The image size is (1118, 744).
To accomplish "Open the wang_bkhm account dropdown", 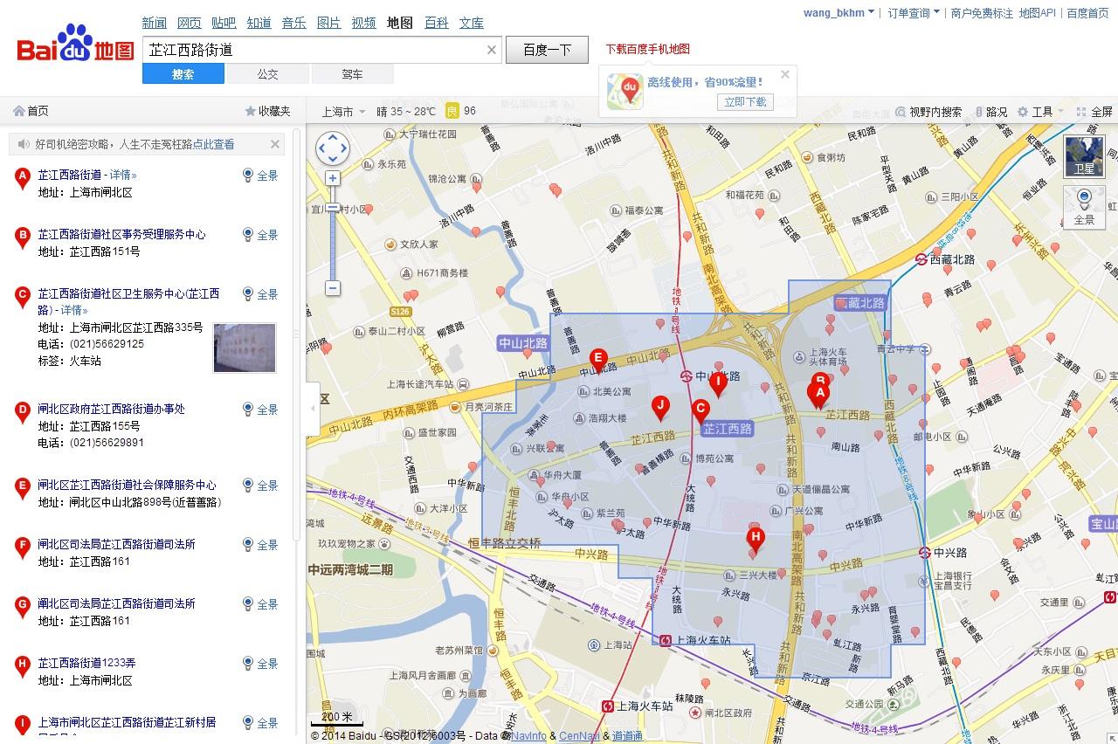I will (838, 12).
